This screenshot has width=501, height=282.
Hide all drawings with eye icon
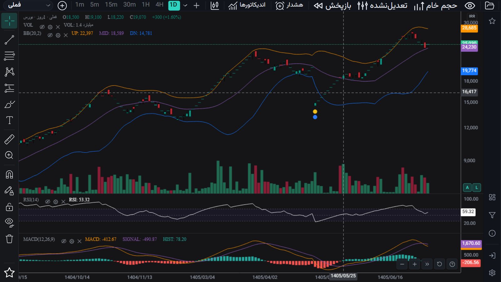[x=9, y=222]
